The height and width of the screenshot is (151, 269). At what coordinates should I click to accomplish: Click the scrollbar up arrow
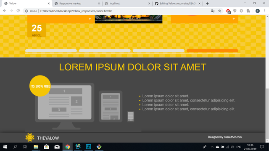[267, 16]
